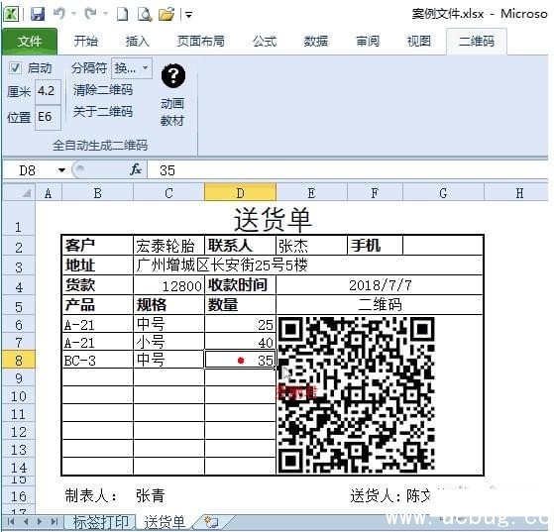The height and width of the screenshot is (532, 554).
Task: Go to next sheet navigation arrow
Action: [x=40, y=522]
